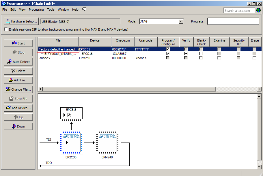Click the Search altera.com field
263x176 pixels.
click(x=239, y=11)
